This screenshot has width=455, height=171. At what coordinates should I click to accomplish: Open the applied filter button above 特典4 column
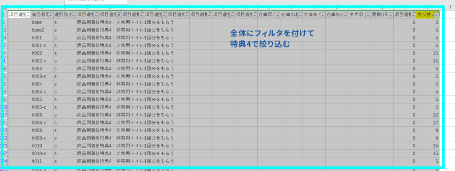coord(119,15)
